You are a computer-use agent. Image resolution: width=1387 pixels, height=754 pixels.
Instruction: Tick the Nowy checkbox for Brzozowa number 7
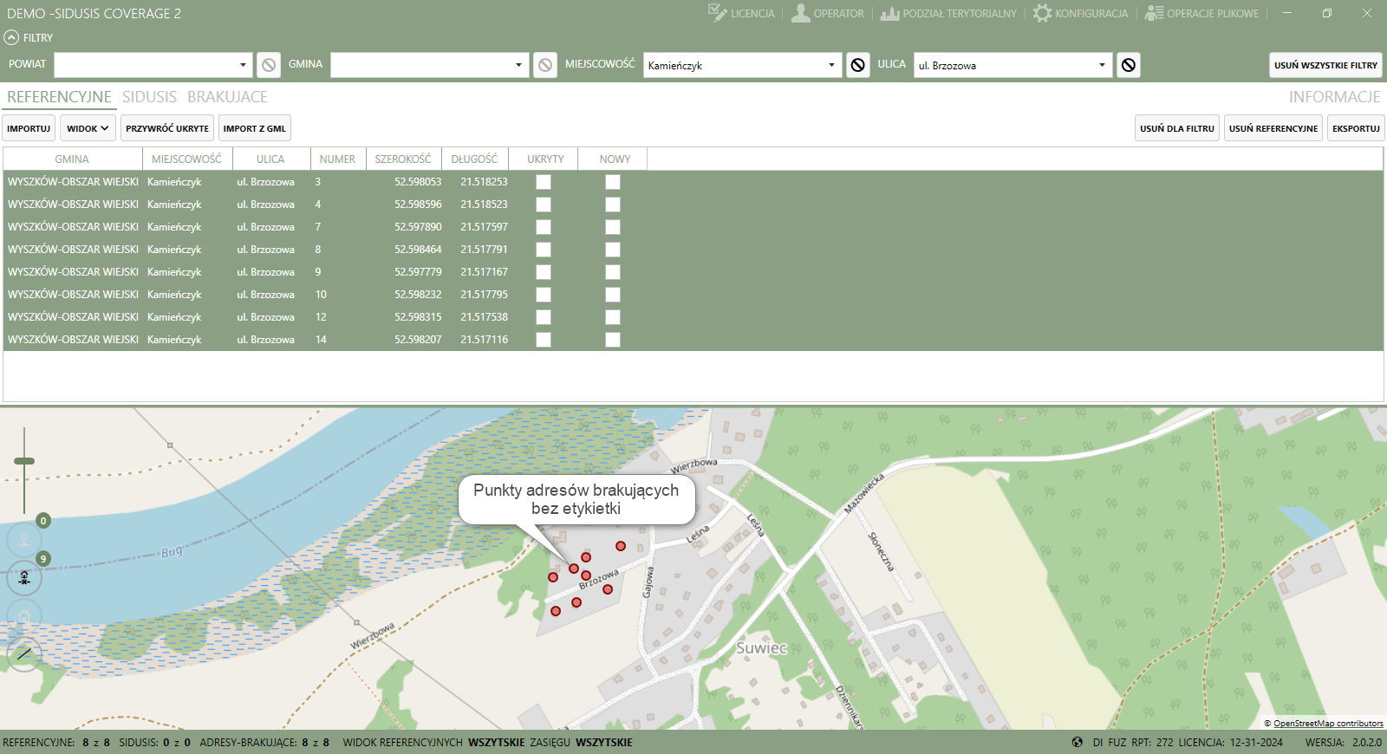tap(613, 227)
